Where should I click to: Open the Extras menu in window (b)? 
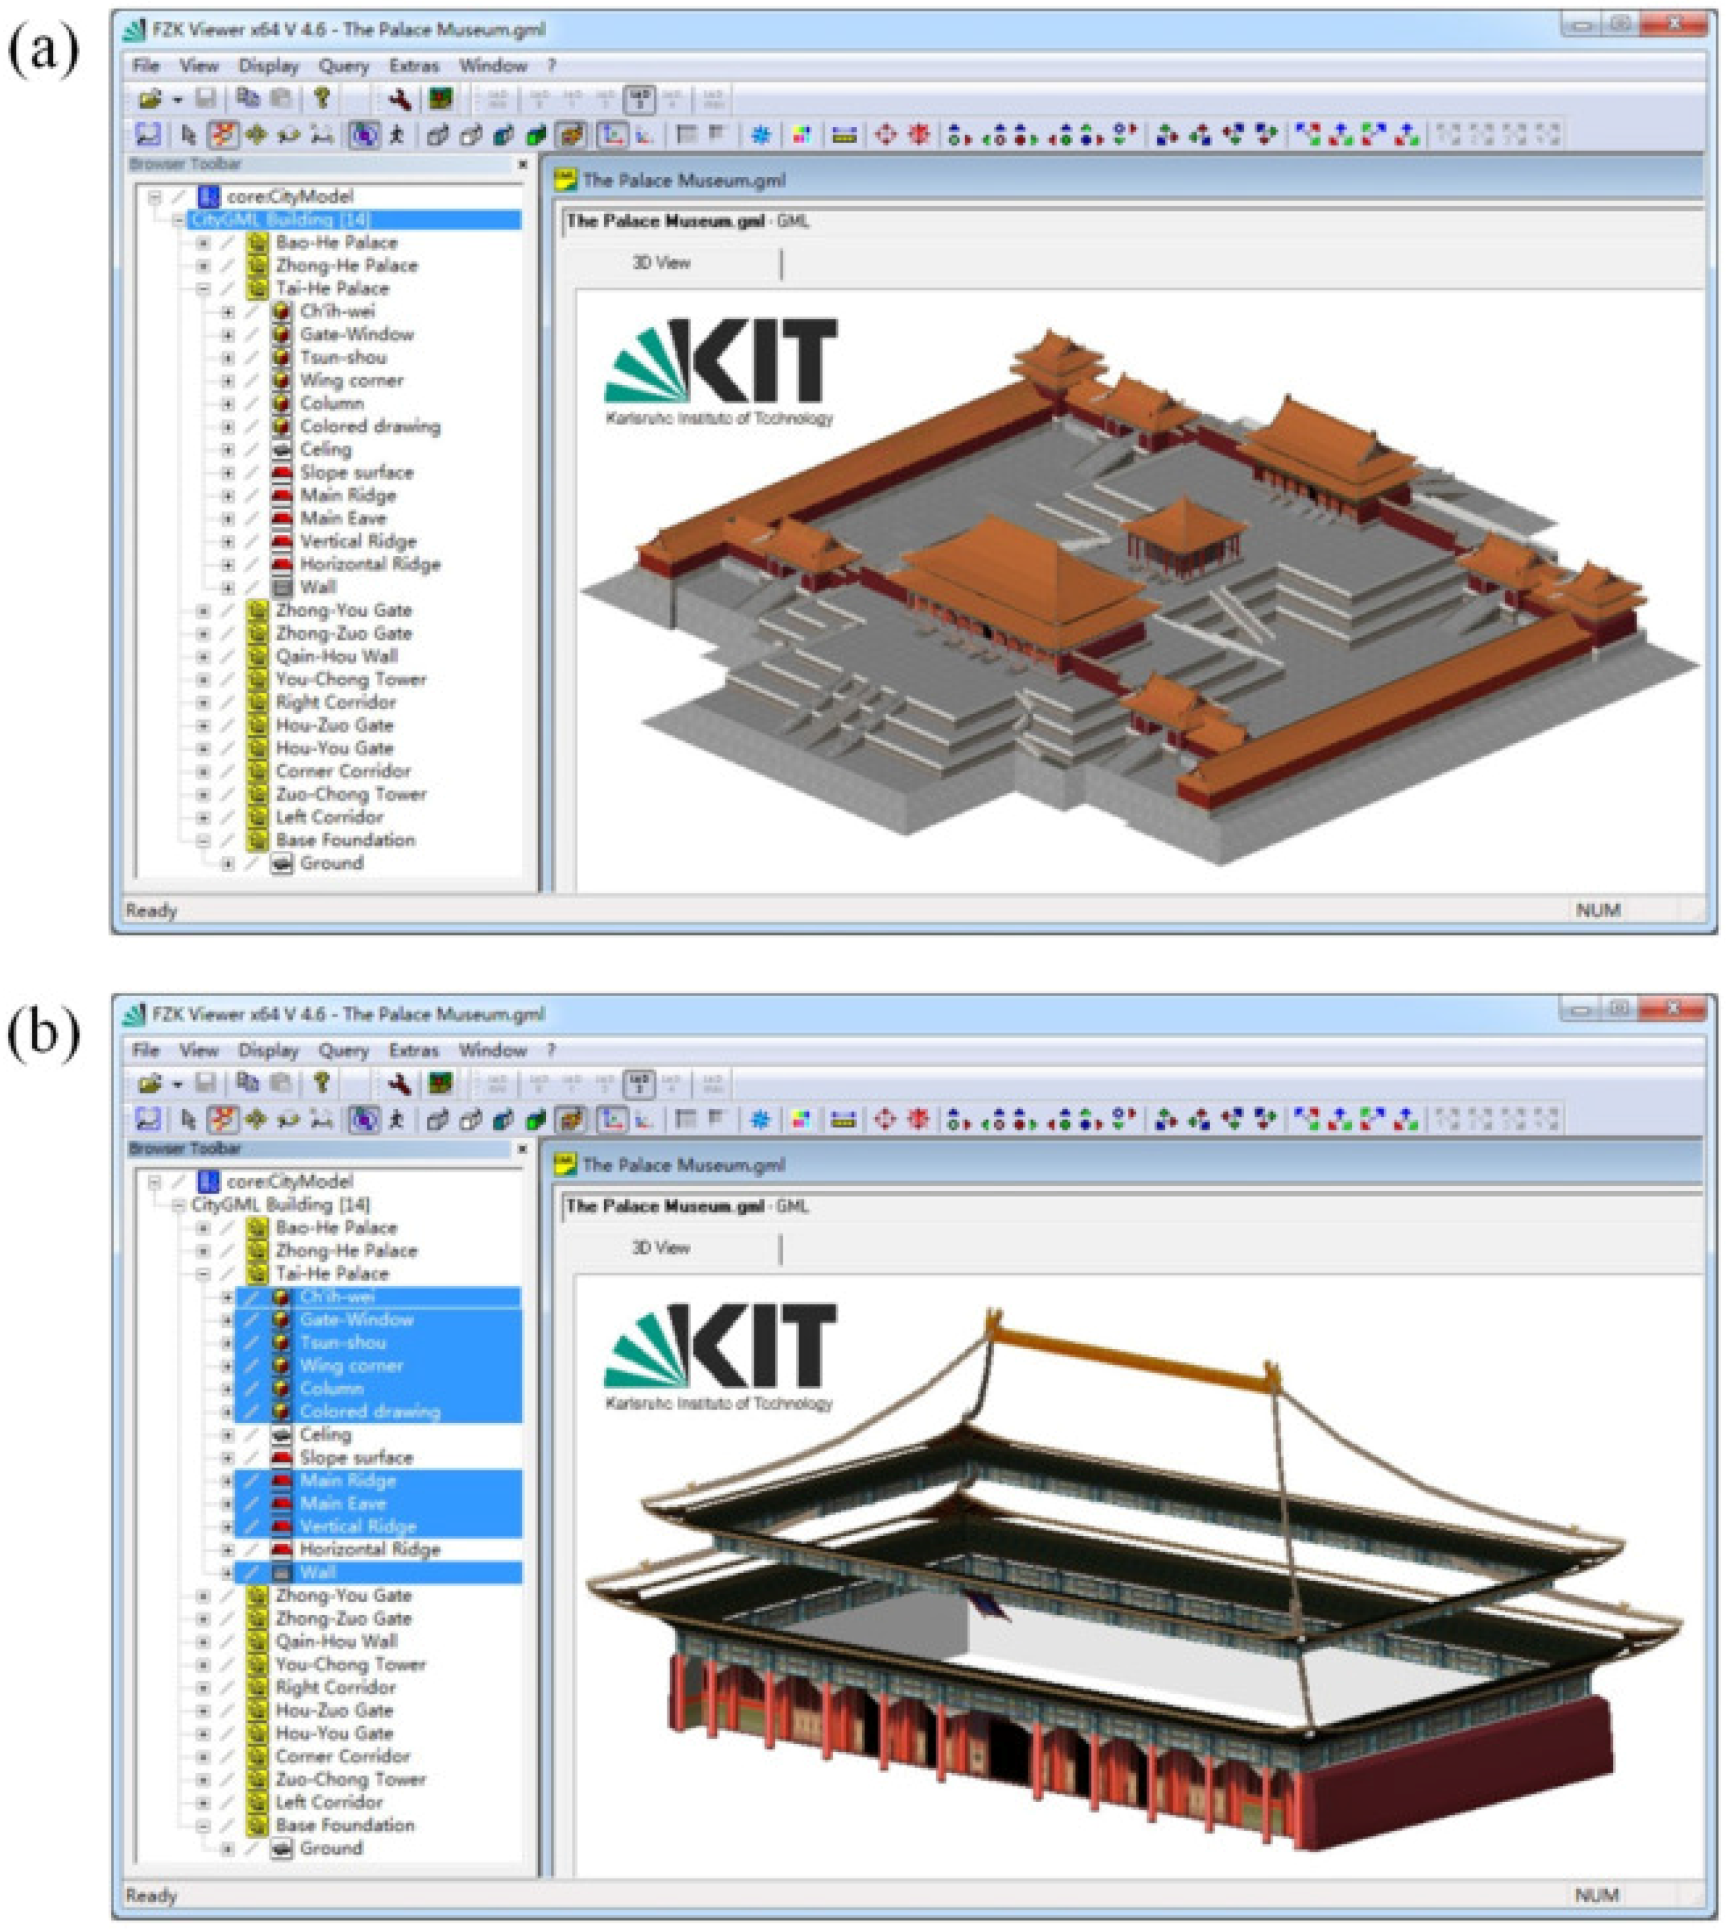pos(415,1050)
